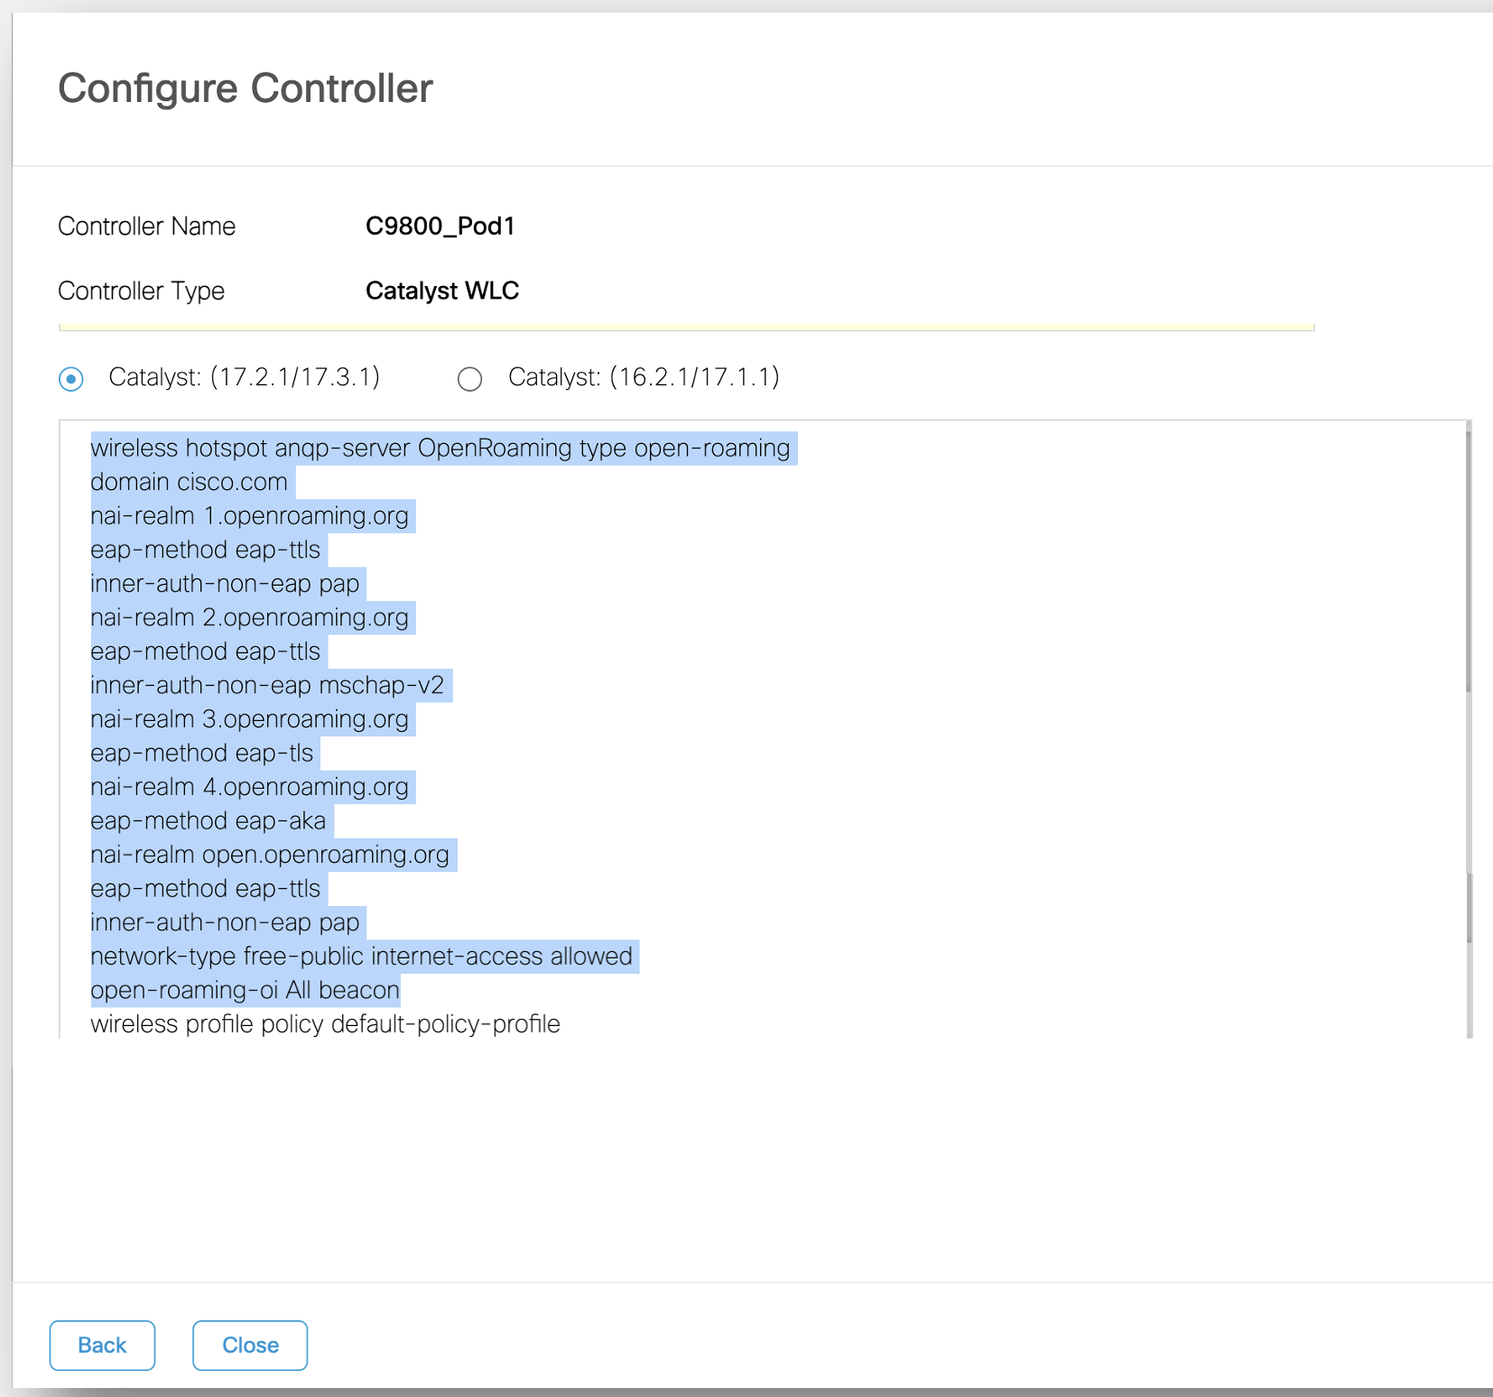
Task: Click the 'domain cisco.com' config line
Action: [189, 483]
